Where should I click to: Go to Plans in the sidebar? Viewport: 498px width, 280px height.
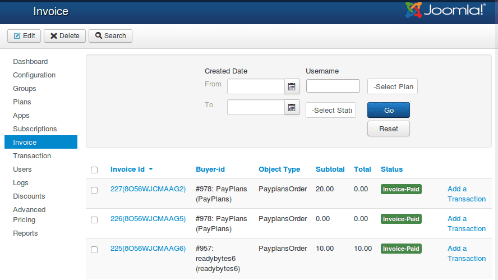tap(22, 102)
